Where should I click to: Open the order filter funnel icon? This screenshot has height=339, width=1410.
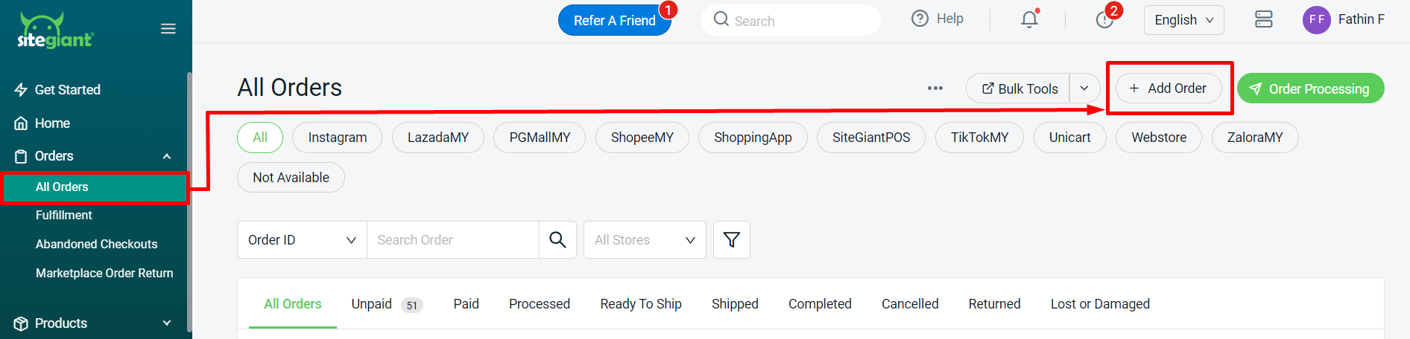click(731, 239)
